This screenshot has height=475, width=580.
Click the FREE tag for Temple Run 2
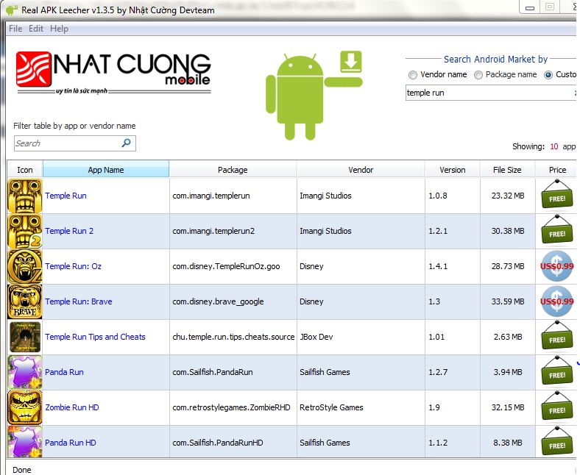click(557, 230)
